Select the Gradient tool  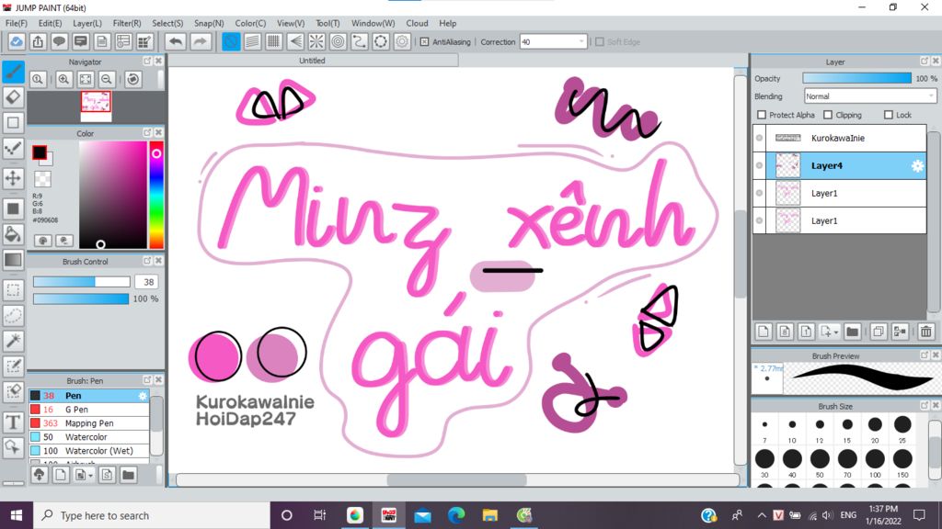(x=13, y=260)
